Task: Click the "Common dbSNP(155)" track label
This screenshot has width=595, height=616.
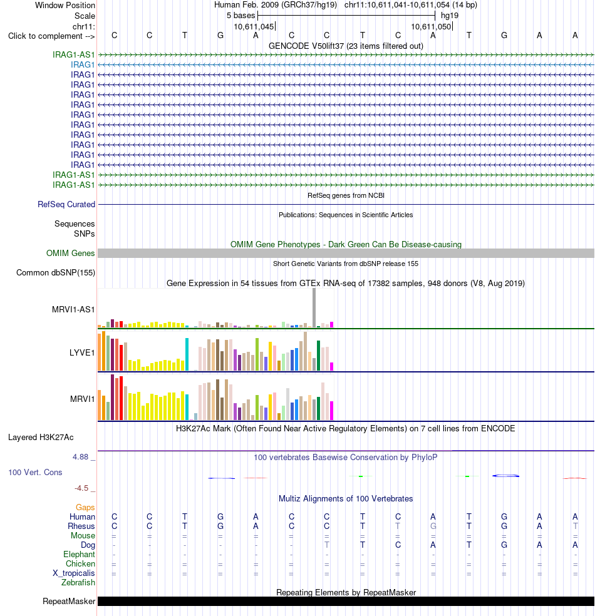Action: click(55, 273)
